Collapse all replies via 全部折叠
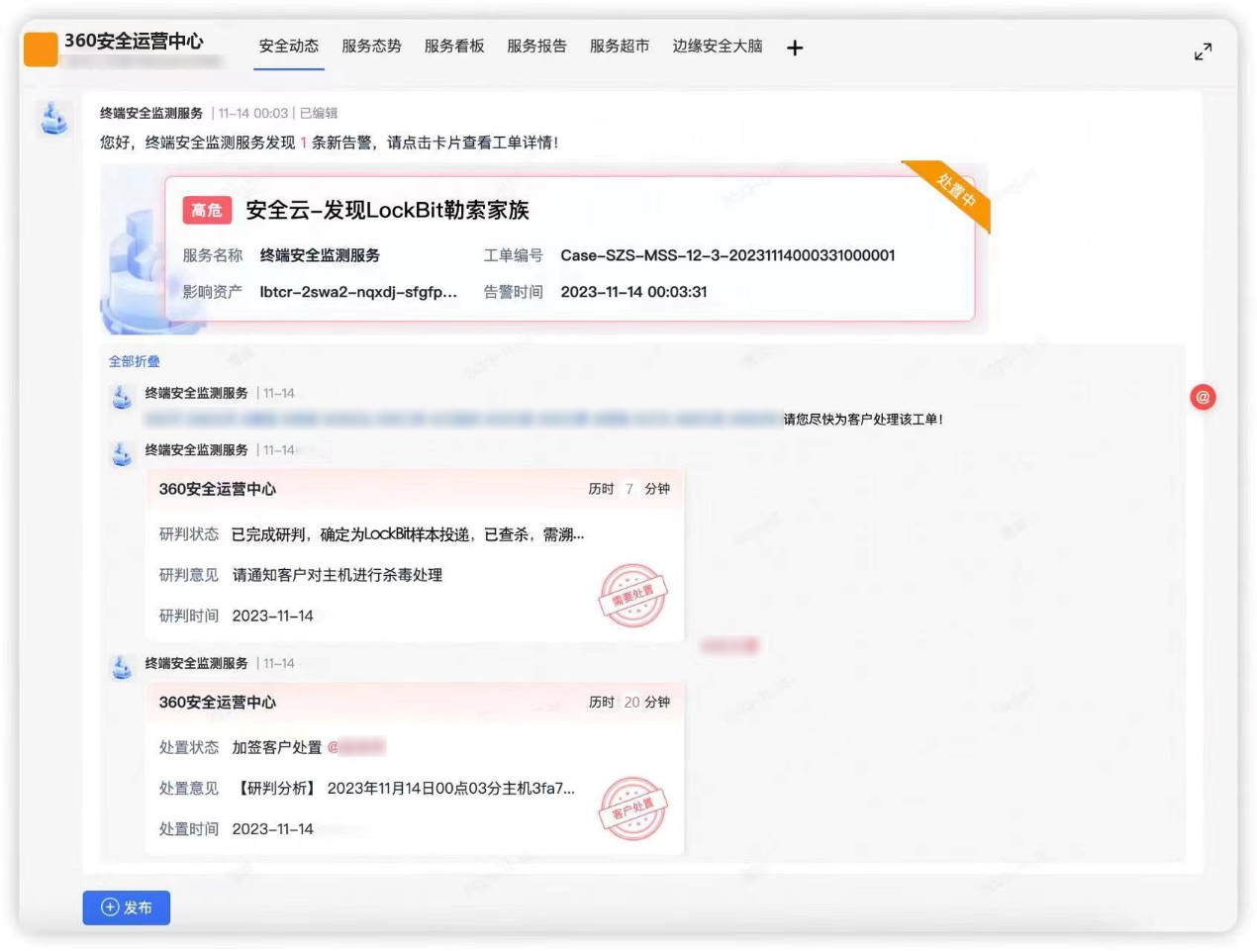This screenshot has height=951, width=1257. pyautogui.click(x=135, y=361)
